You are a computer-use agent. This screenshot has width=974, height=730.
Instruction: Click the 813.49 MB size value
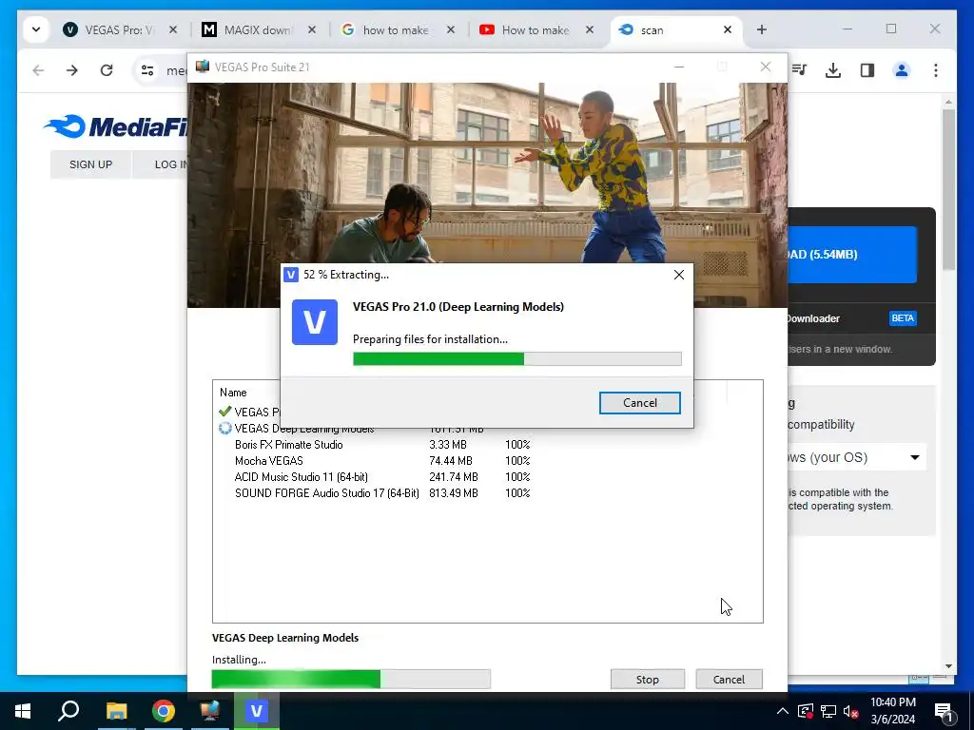click(454, 493)
